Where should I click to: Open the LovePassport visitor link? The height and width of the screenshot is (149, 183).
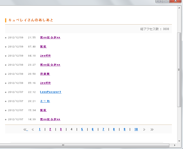click(x=51, y=92)
